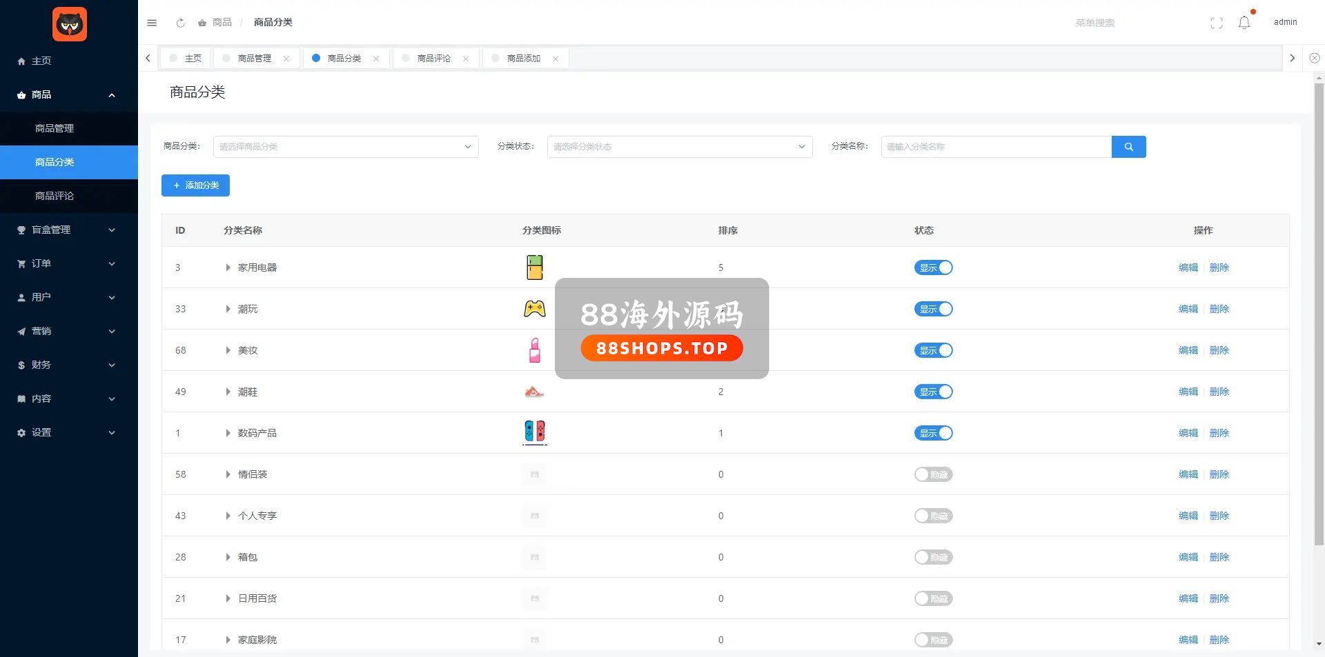Click the hamburger menu collapse icon
This screenshot has width=1325, height=657.
(152, 23)
